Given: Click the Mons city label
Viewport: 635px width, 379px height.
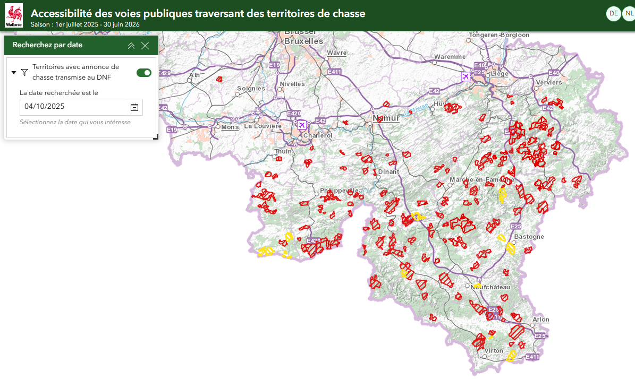Looking at the screenshot, I should (x=230, y=127).
